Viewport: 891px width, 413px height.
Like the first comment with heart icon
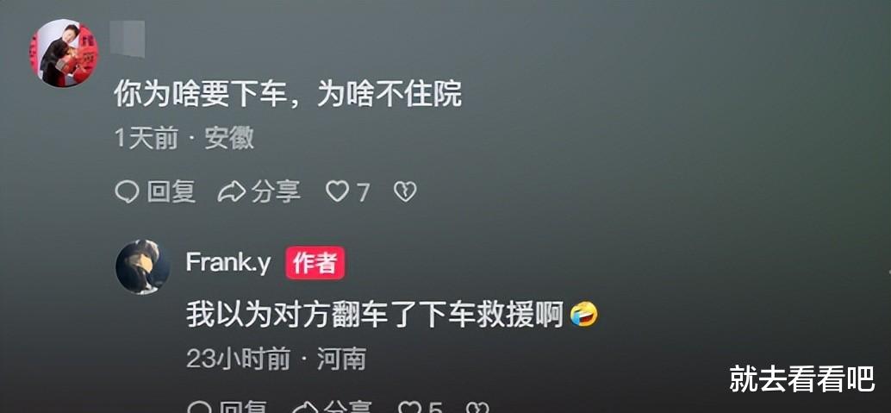point(338,192)
